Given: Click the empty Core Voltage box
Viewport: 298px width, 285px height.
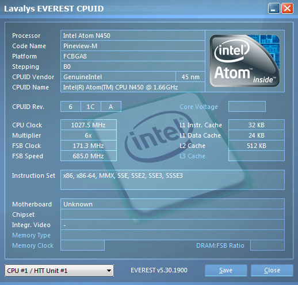Looking at the screenshot, I should pyautogui.click(x=247, y=107).
